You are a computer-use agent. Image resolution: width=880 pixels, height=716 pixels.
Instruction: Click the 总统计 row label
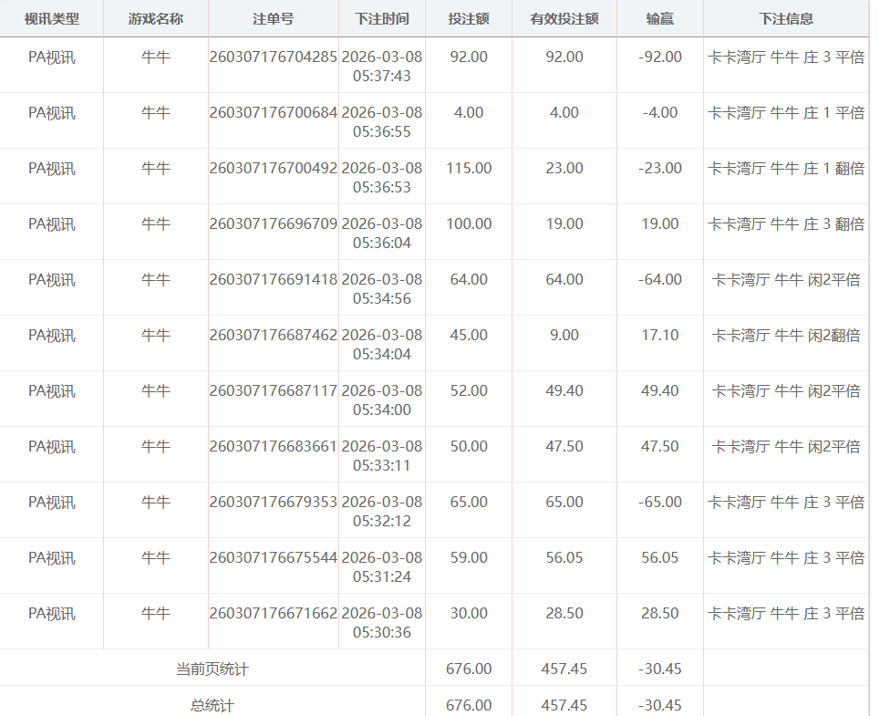click(x=212, y=705)
